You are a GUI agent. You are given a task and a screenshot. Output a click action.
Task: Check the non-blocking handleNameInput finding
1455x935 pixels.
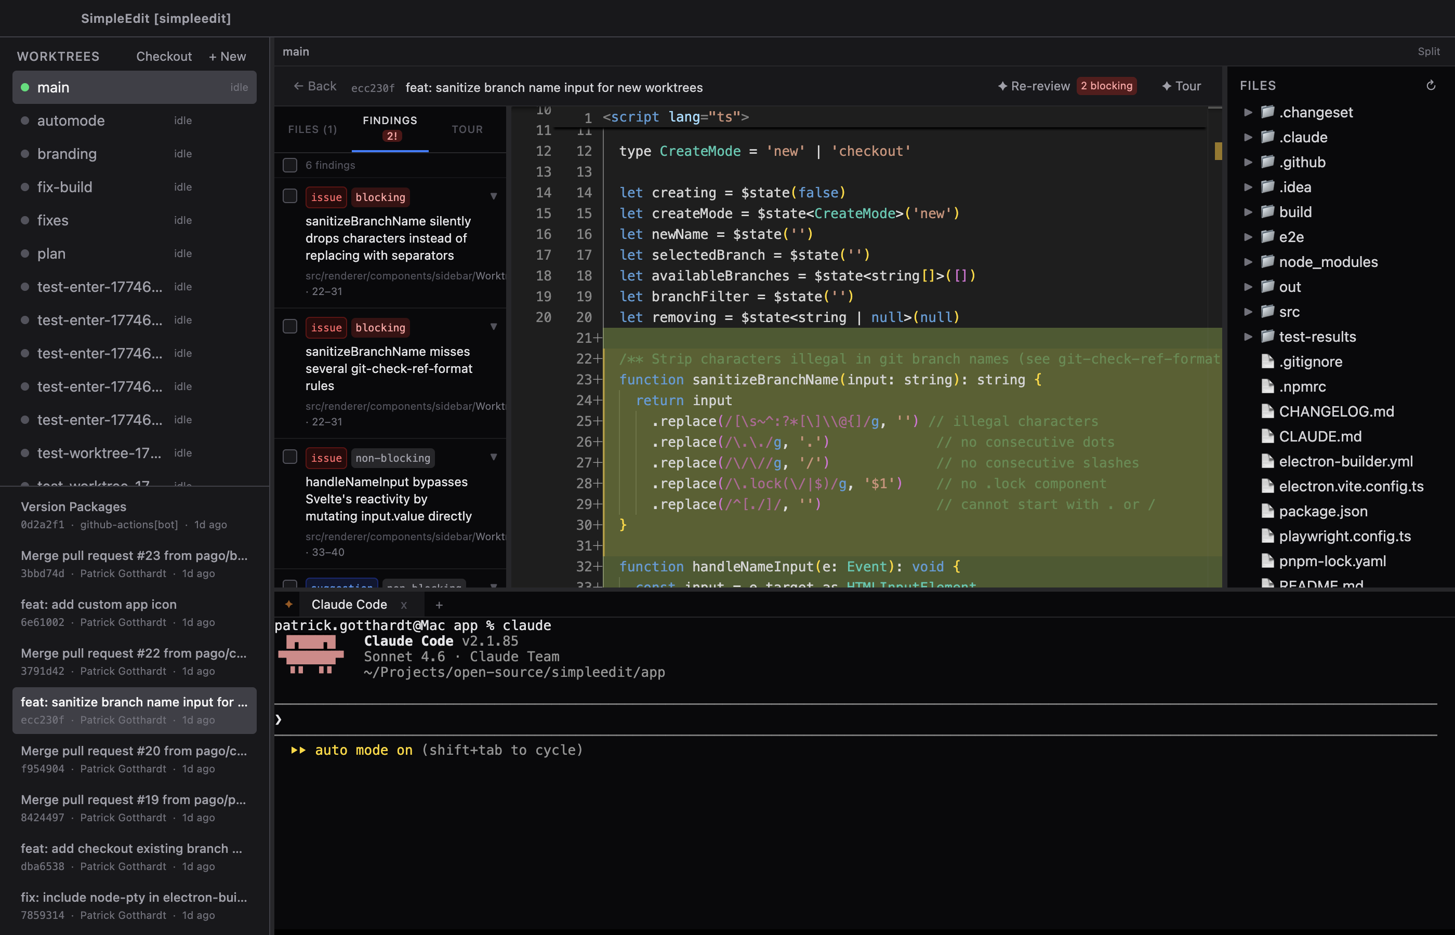289,458
